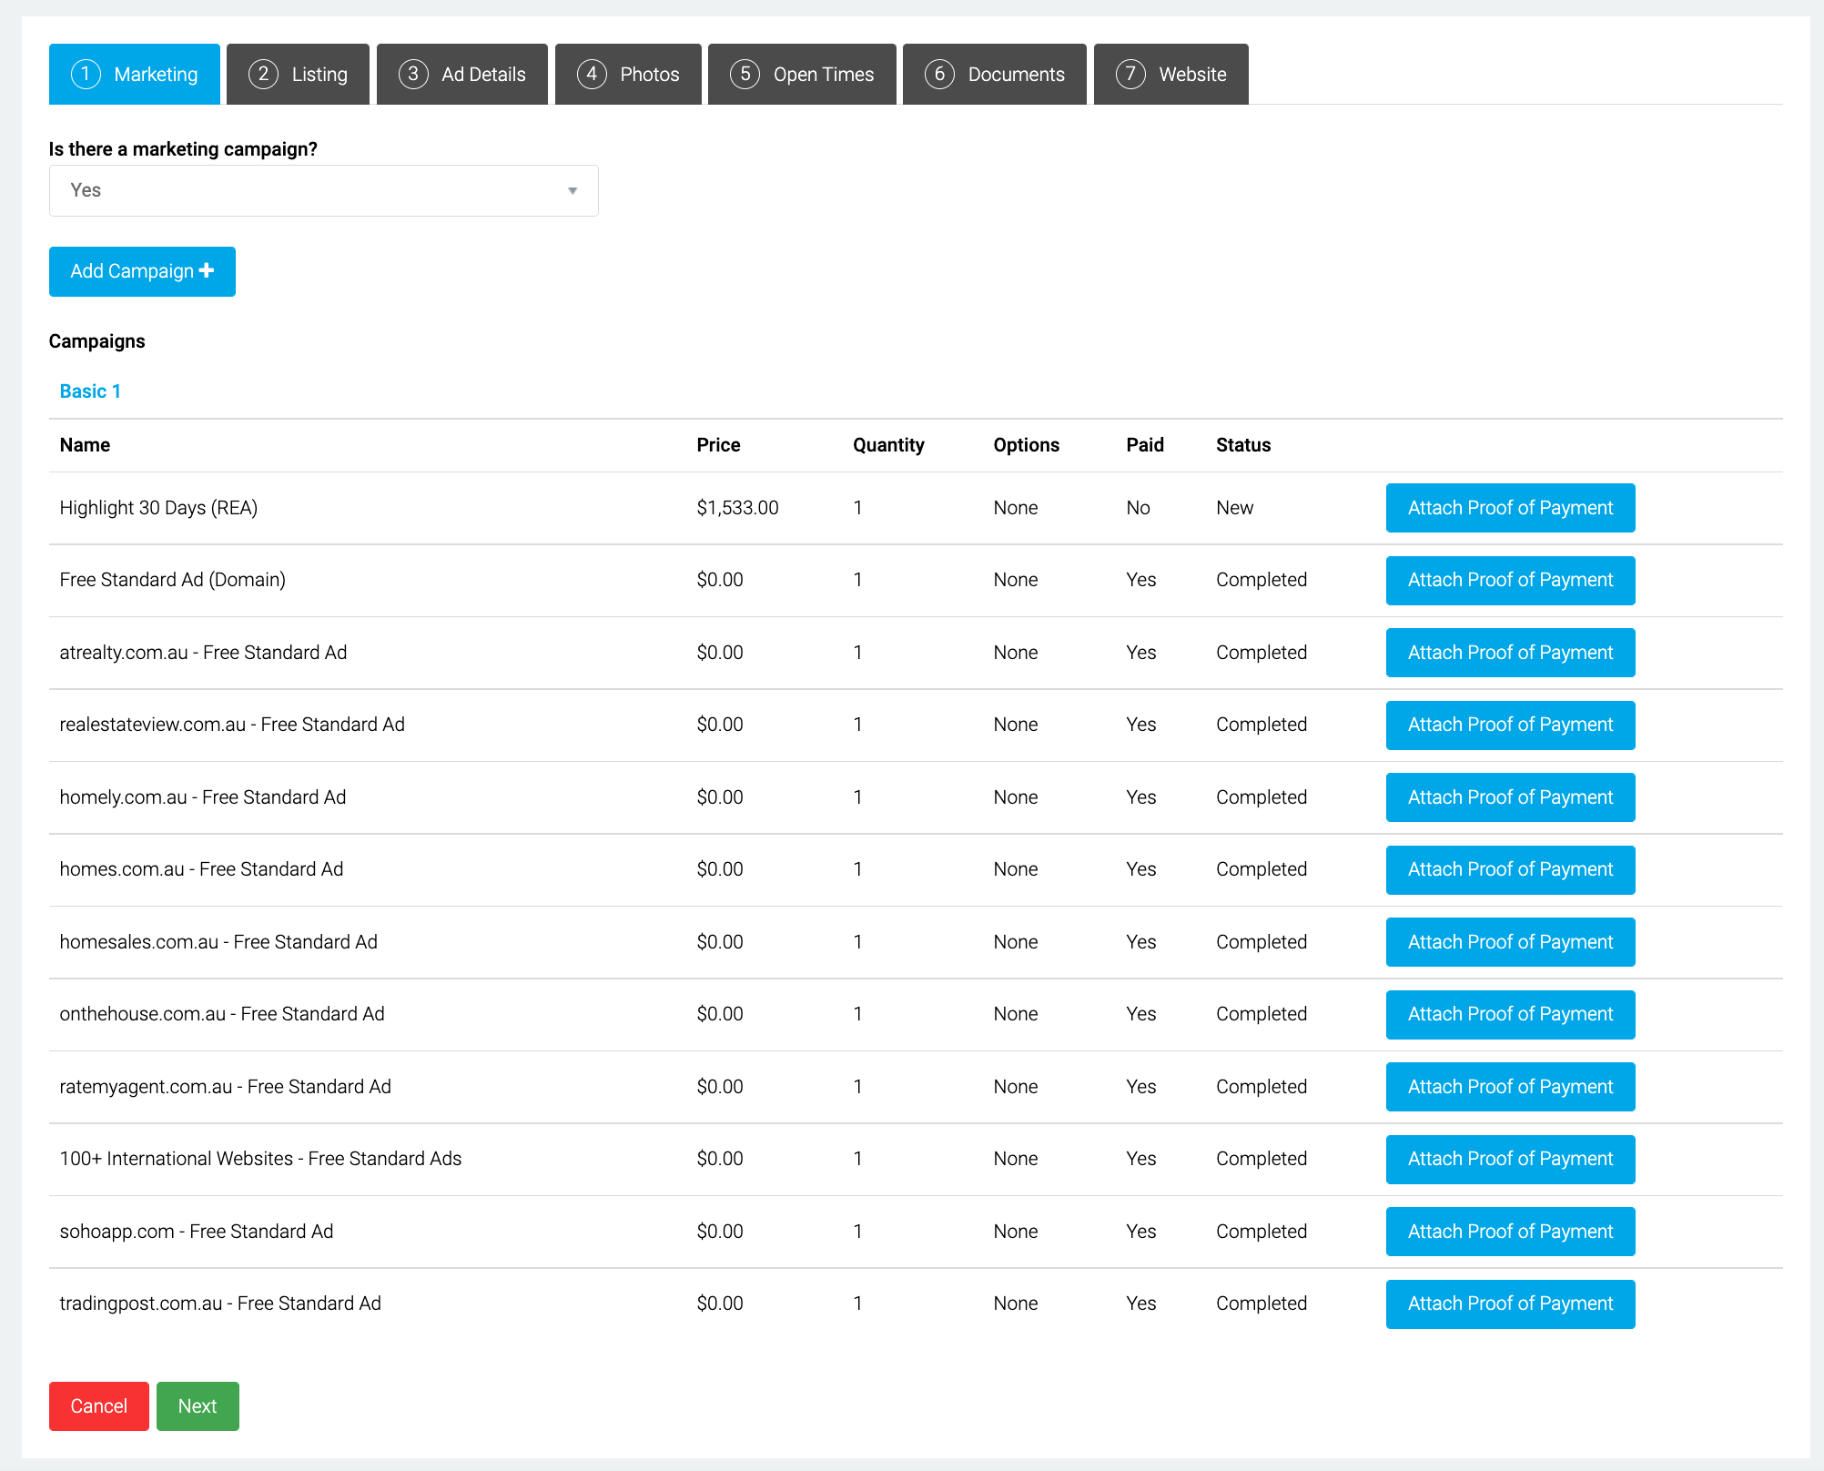Attach proof of payment for homely.com.au ad
The image size is (1824, 1471).
1510,797
